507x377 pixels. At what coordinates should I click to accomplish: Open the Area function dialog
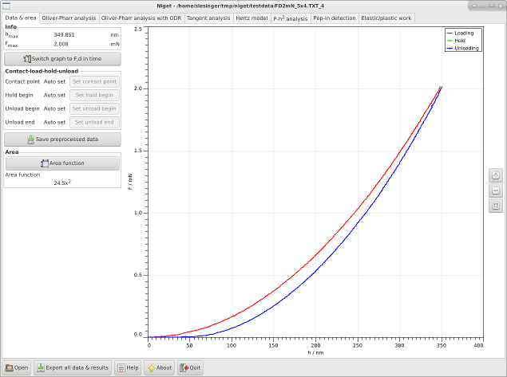click(x=62, y=163)
